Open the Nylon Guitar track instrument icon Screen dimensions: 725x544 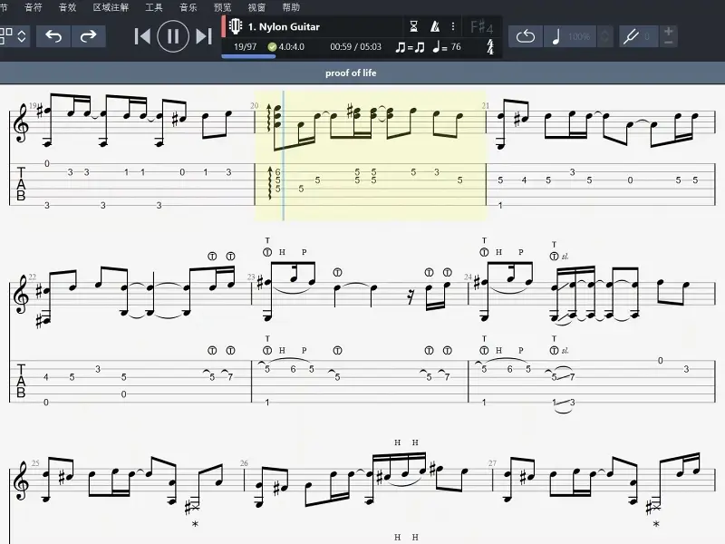pyautogui.click(x=236, y=26)
